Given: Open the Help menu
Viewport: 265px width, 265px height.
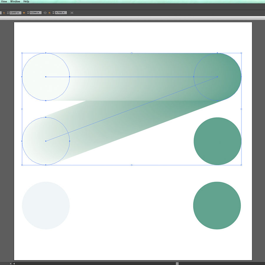Looking at the screenshot, I should click(x=26, y=1).
